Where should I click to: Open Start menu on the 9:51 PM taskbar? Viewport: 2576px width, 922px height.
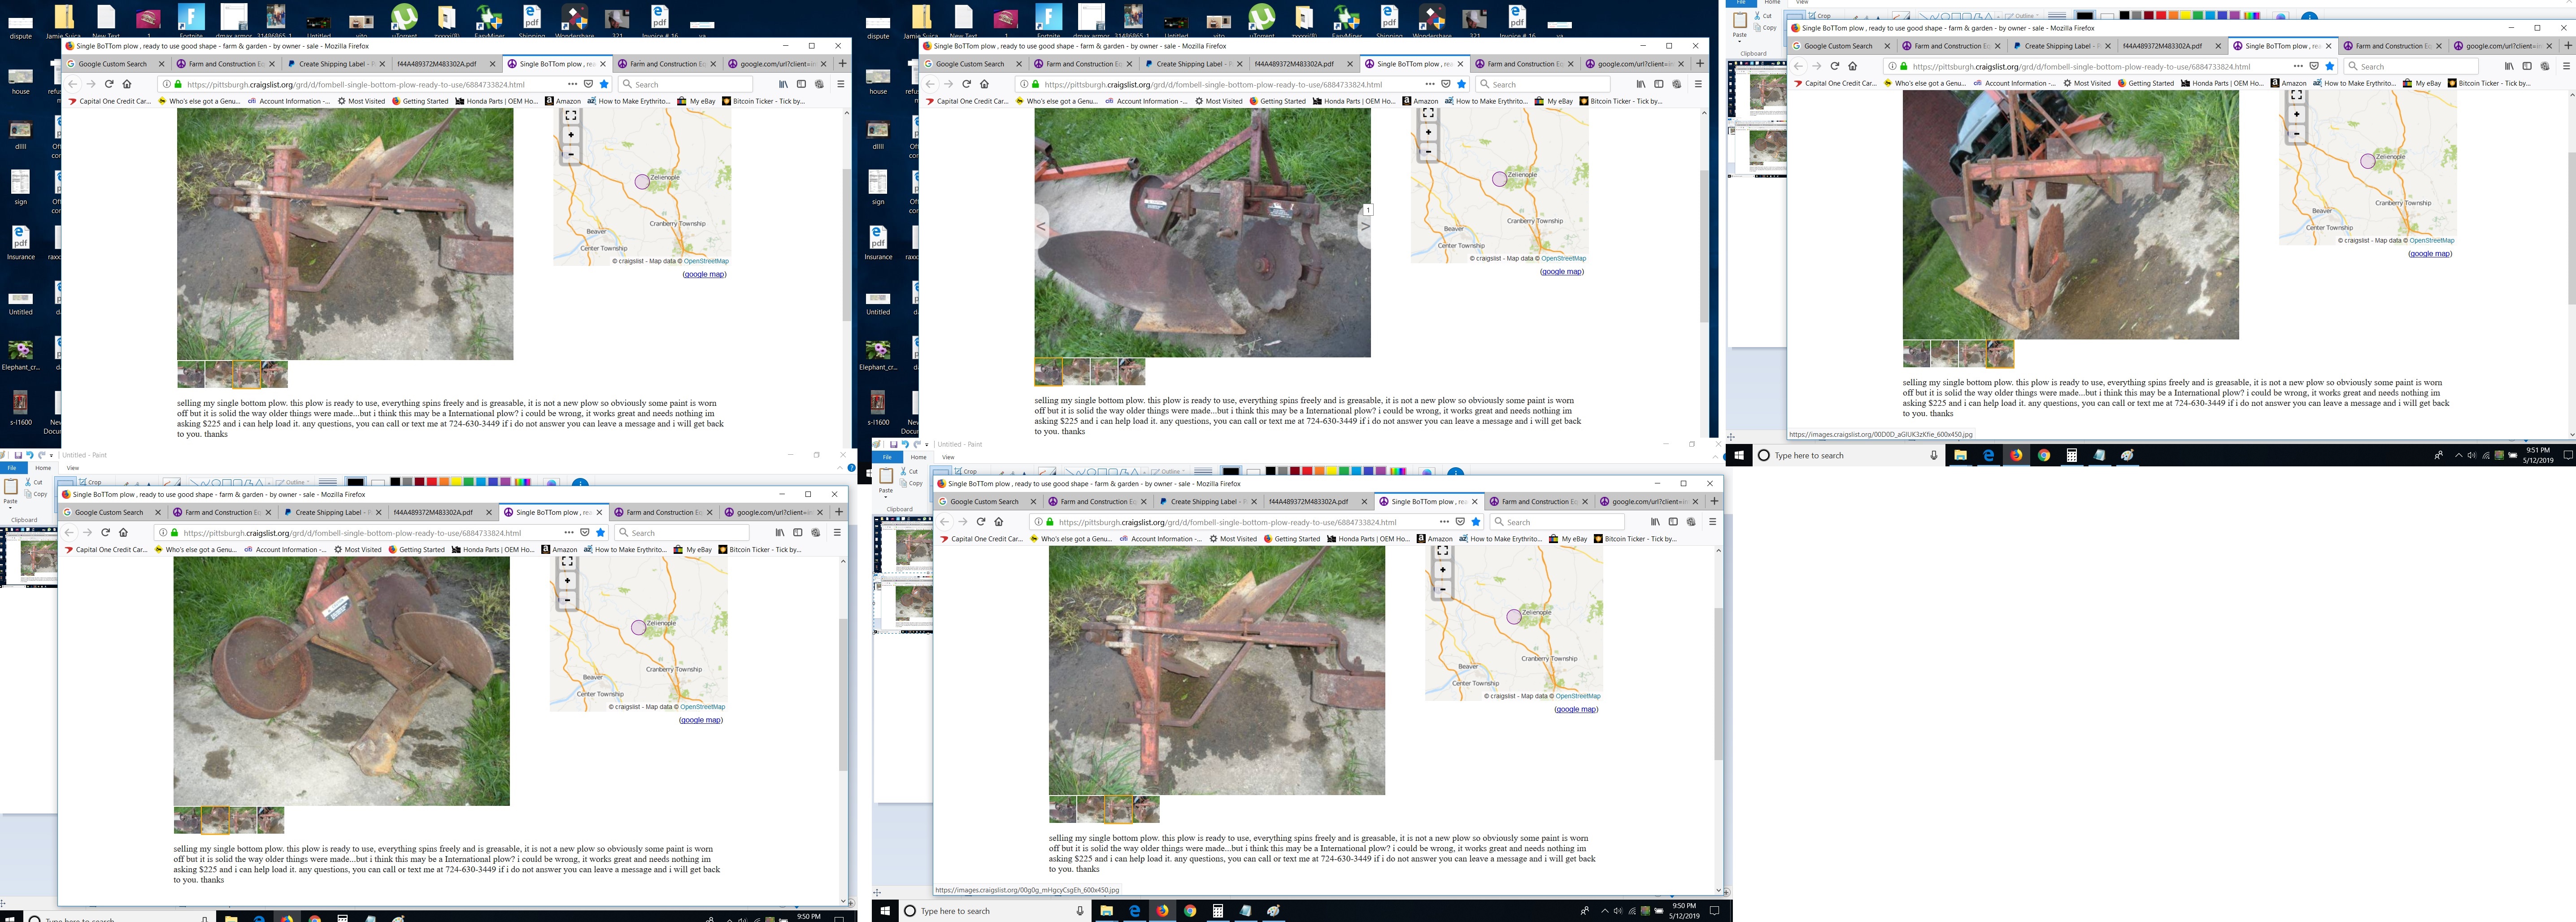(1739, 455)
